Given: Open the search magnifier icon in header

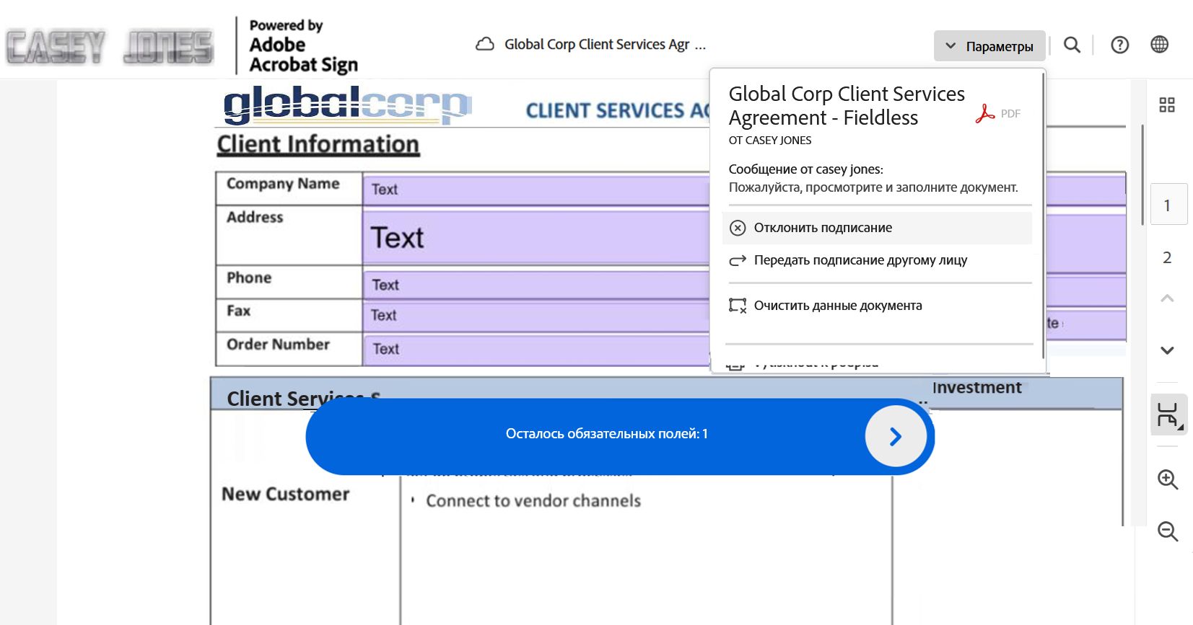Looking at the screenshot, I should pyautogui.click(x=1072, y=45).
